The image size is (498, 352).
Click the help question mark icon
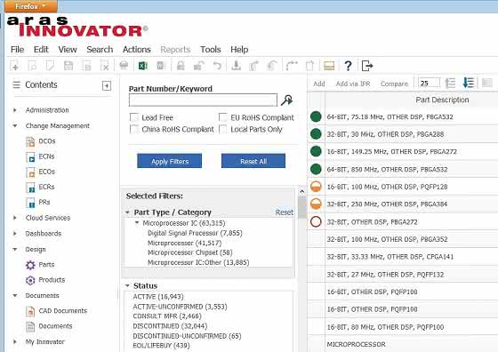pyautogui.click(x=348, y=66)
